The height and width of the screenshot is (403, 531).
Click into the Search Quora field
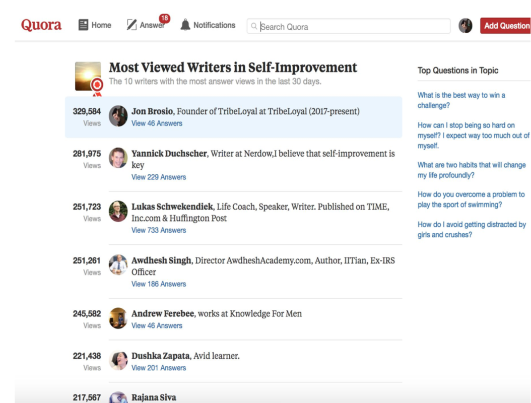(x=349, y=26)
